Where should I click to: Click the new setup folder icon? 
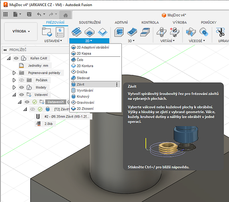[47, 32]
